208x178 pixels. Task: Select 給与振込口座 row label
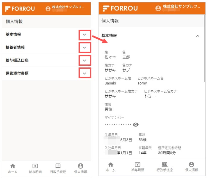pyautogui.click(x=17, y=60)
